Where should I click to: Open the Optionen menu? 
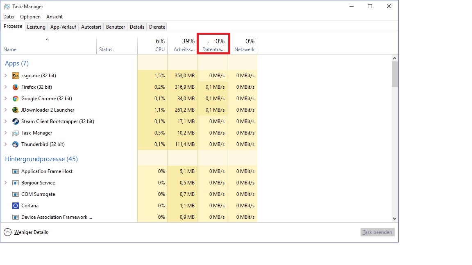point(30,17)
